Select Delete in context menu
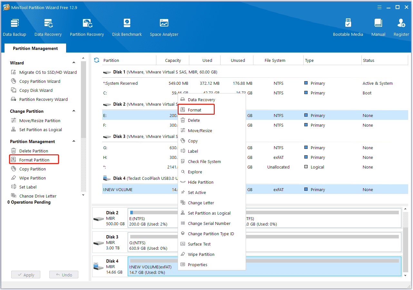This screenshot has height=290, width=413. point(212,120)
